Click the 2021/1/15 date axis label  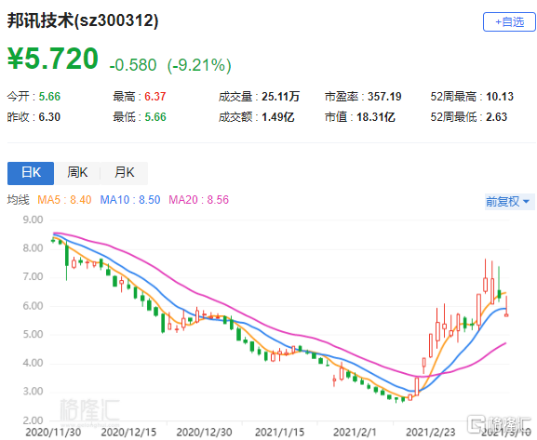[x=280, y=433]
